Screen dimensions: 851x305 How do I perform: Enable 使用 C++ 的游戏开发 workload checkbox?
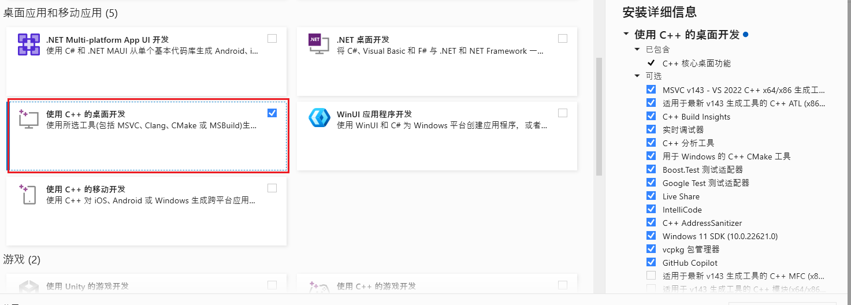[x=563, y=285]
